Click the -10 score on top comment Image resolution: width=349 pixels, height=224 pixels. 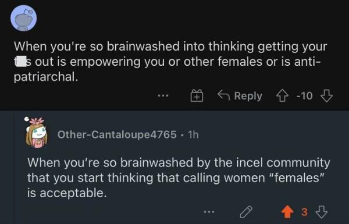click(x=304, y=96)
